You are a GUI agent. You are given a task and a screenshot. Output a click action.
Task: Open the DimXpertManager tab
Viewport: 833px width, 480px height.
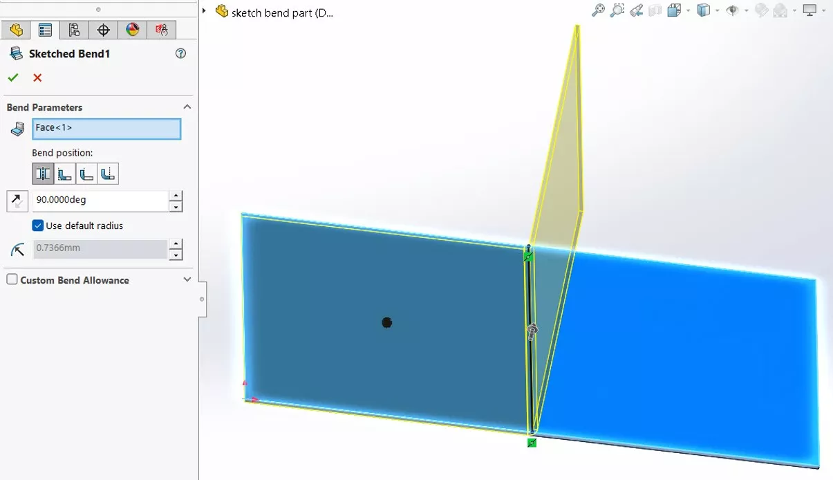click(x=103, y=30)
